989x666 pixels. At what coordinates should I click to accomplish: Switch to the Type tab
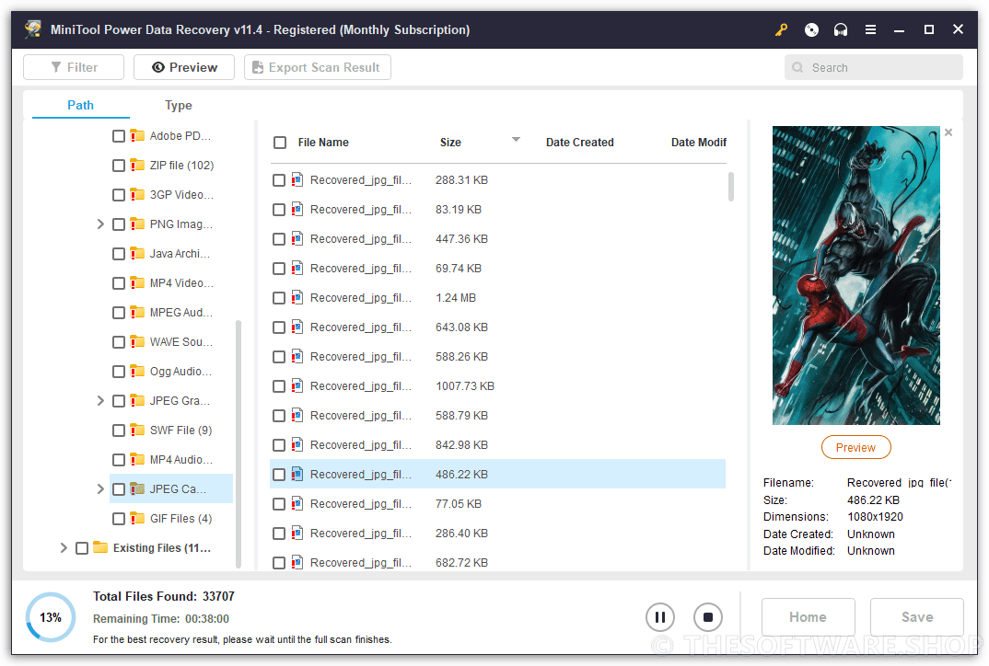[179, 105]
